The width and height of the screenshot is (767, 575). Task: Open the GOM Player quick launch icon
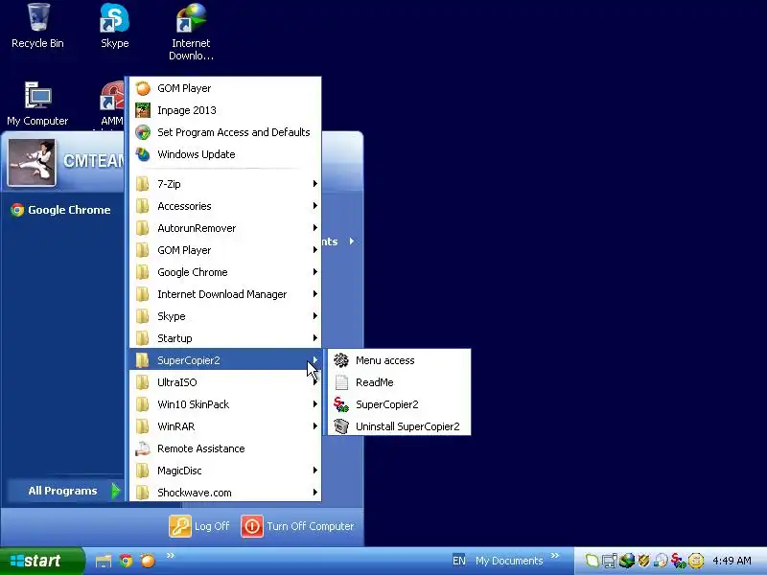tap(148, 561)
